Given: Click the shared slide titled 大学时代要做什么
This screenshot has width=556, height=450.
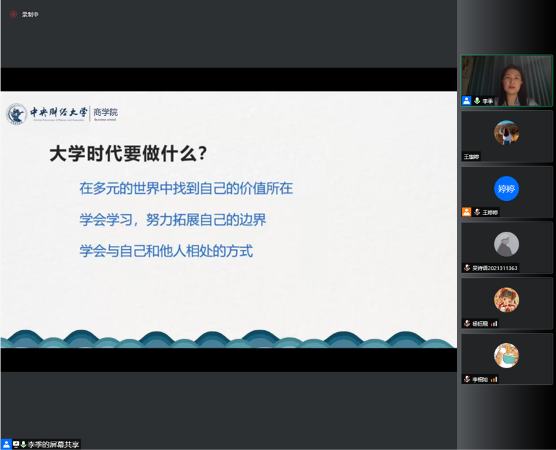Looking at the screenshot, I should coord(228,219).
